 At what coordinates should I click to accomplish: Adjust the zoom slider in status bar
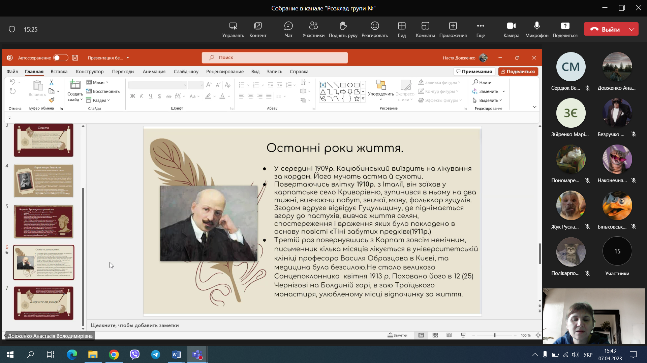coord(494,335)
